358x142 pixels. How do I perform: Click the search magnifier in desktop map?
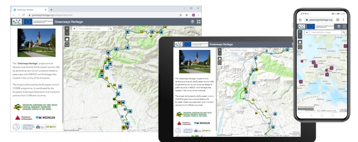111,29
